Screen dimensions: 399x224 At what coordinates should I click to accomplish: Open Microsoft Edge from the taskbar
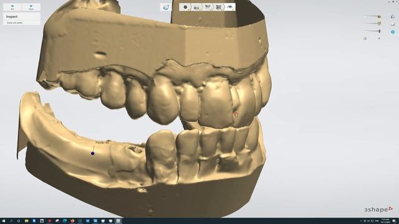point(65,222)
